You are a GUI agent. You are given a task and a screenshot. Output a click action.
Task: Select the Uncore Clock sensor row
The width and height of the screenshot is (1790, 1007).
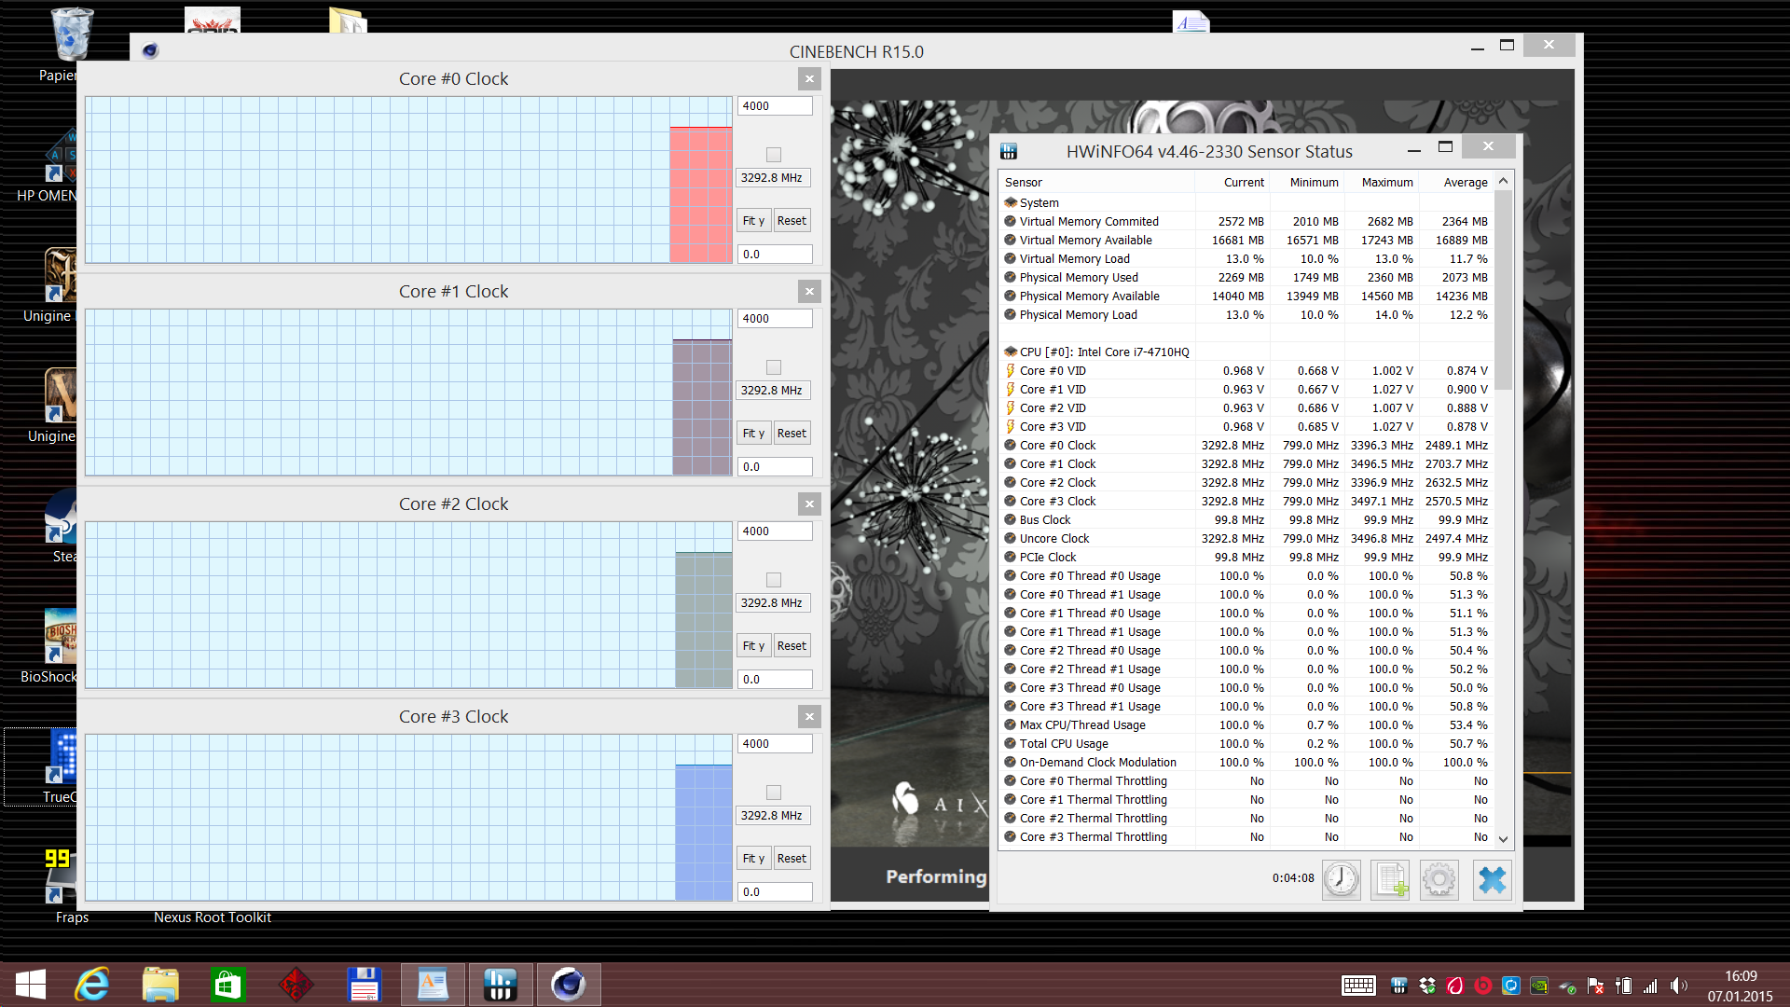(1247, 539)
